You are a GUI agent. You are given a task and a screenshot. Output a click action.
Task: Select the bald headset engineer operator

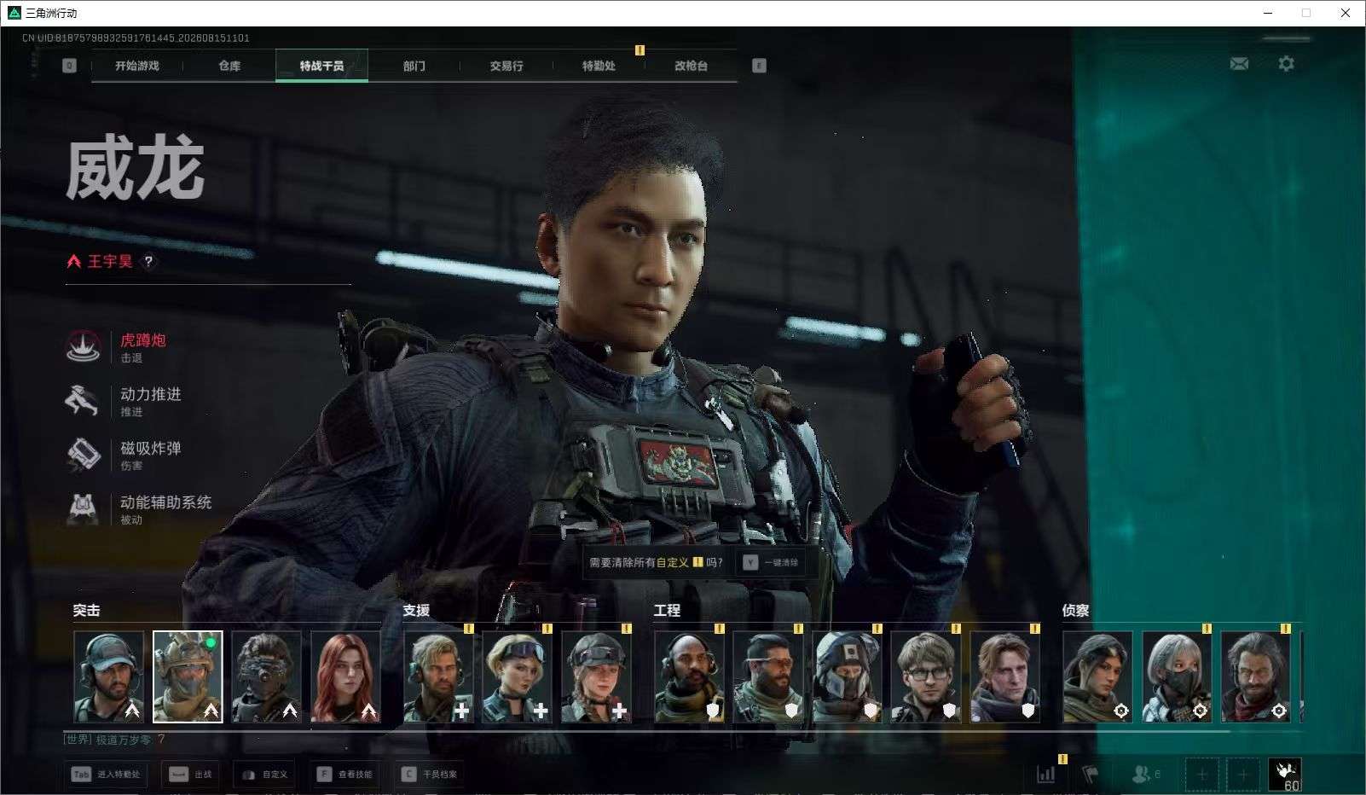[689, 676]
